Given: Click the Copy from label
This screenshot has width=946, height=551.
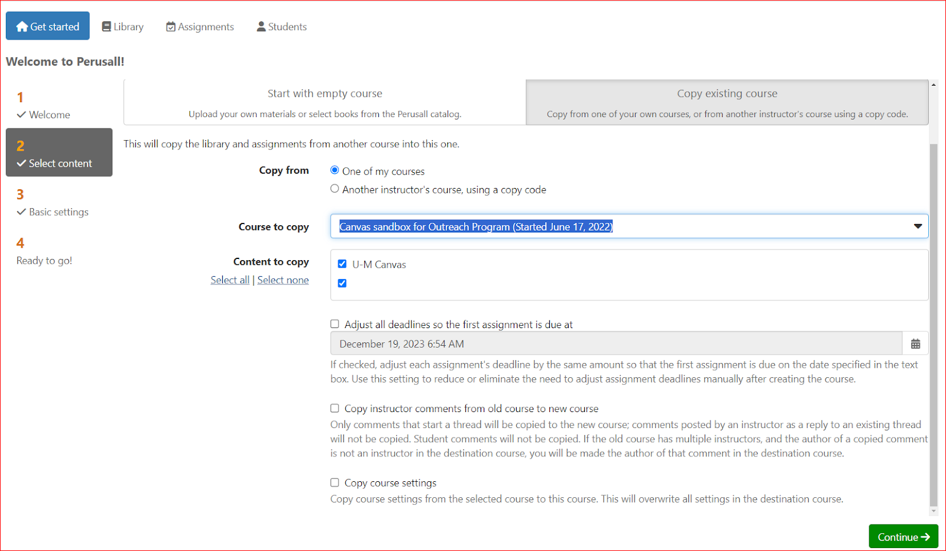Looking at the screenshot, I should 284,170.
